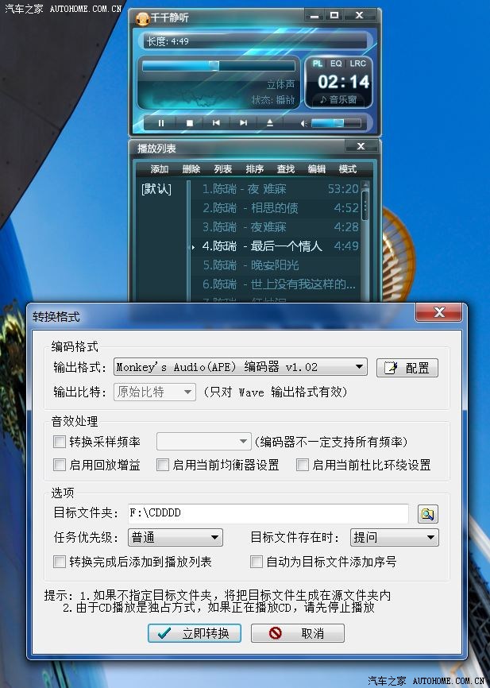
Task: Click the 取消 cancel button
Action: [x=298, y=633]
